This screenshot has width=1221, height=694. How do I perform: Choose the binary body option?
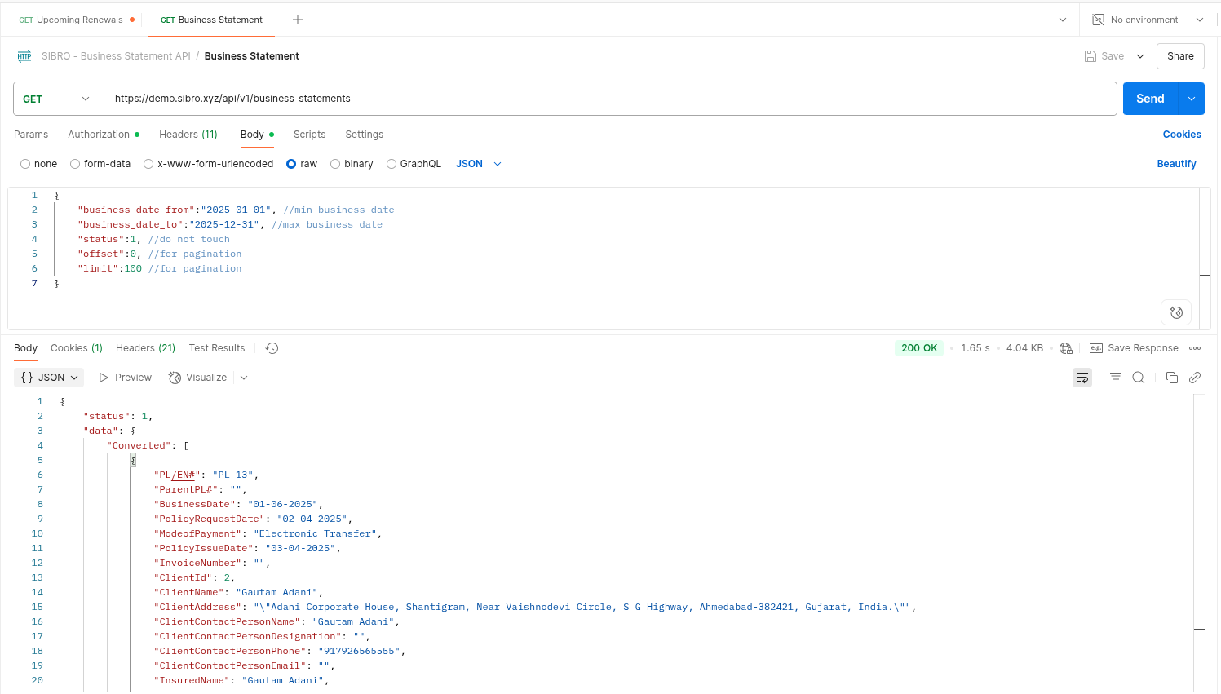click(335, 164)
